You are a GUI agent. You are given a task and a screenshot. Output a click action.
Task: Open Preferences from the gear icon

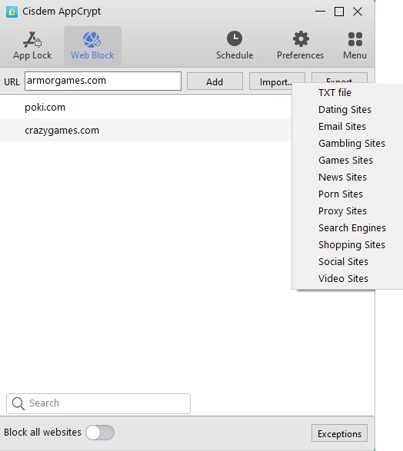[300, 46]
